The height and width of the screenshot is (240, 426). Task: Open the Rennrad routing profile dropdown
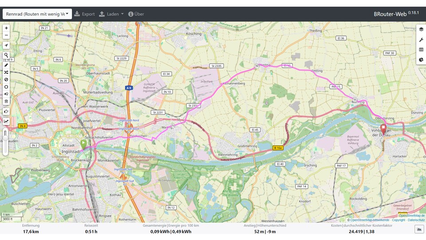coord(37,14)
